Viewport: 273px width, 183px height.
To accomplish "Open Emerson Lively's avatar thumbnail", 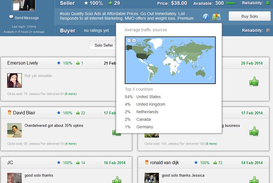I will (14, 80).
